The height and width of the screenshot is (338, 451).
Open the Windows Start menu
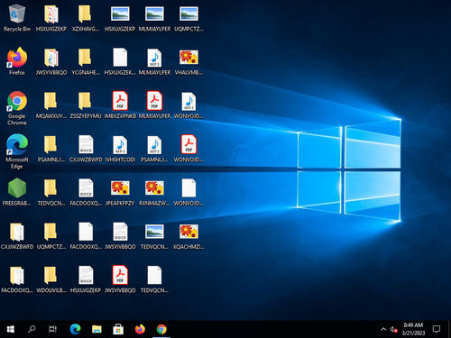[x=11, y=329]
